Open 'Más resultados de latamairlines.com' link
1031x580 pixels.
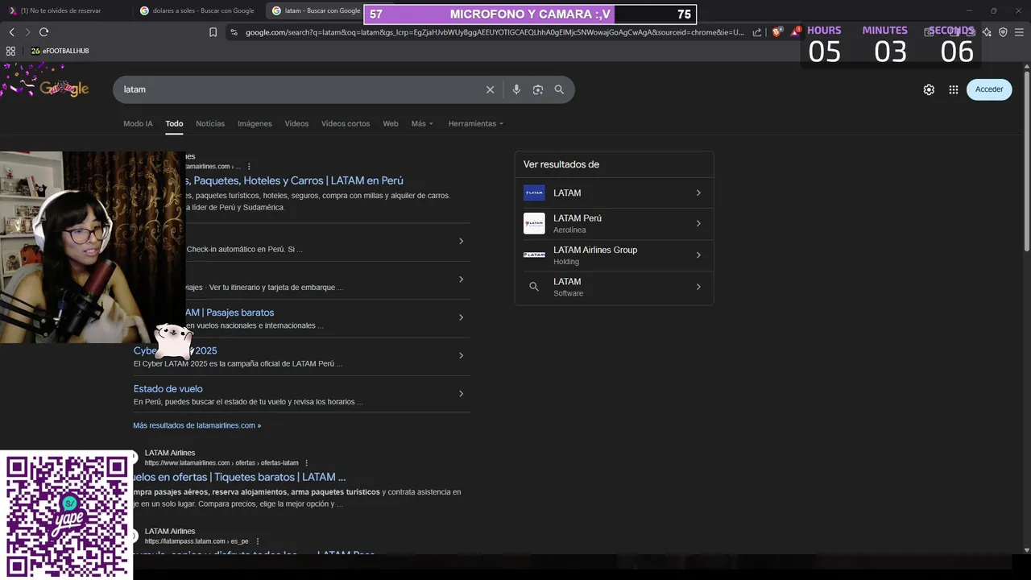(x=197, y=425)
